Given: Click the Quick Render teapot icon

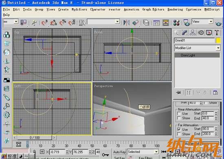Looking at the screenshot, I should coord(218,24).
